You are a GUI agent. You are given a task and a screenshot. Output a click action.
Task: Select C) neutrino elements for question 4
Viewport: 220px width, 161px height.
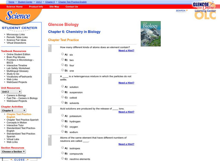[62, 158]
